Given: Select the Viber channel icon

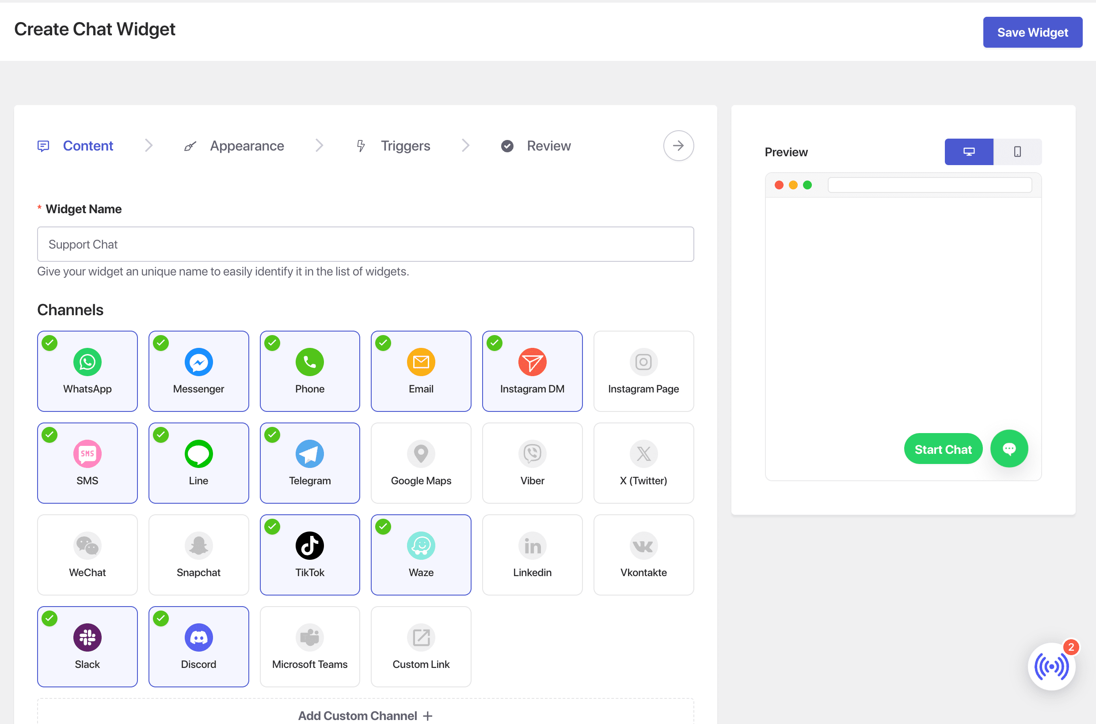Looking at the screenshot, I should [532, 453].
